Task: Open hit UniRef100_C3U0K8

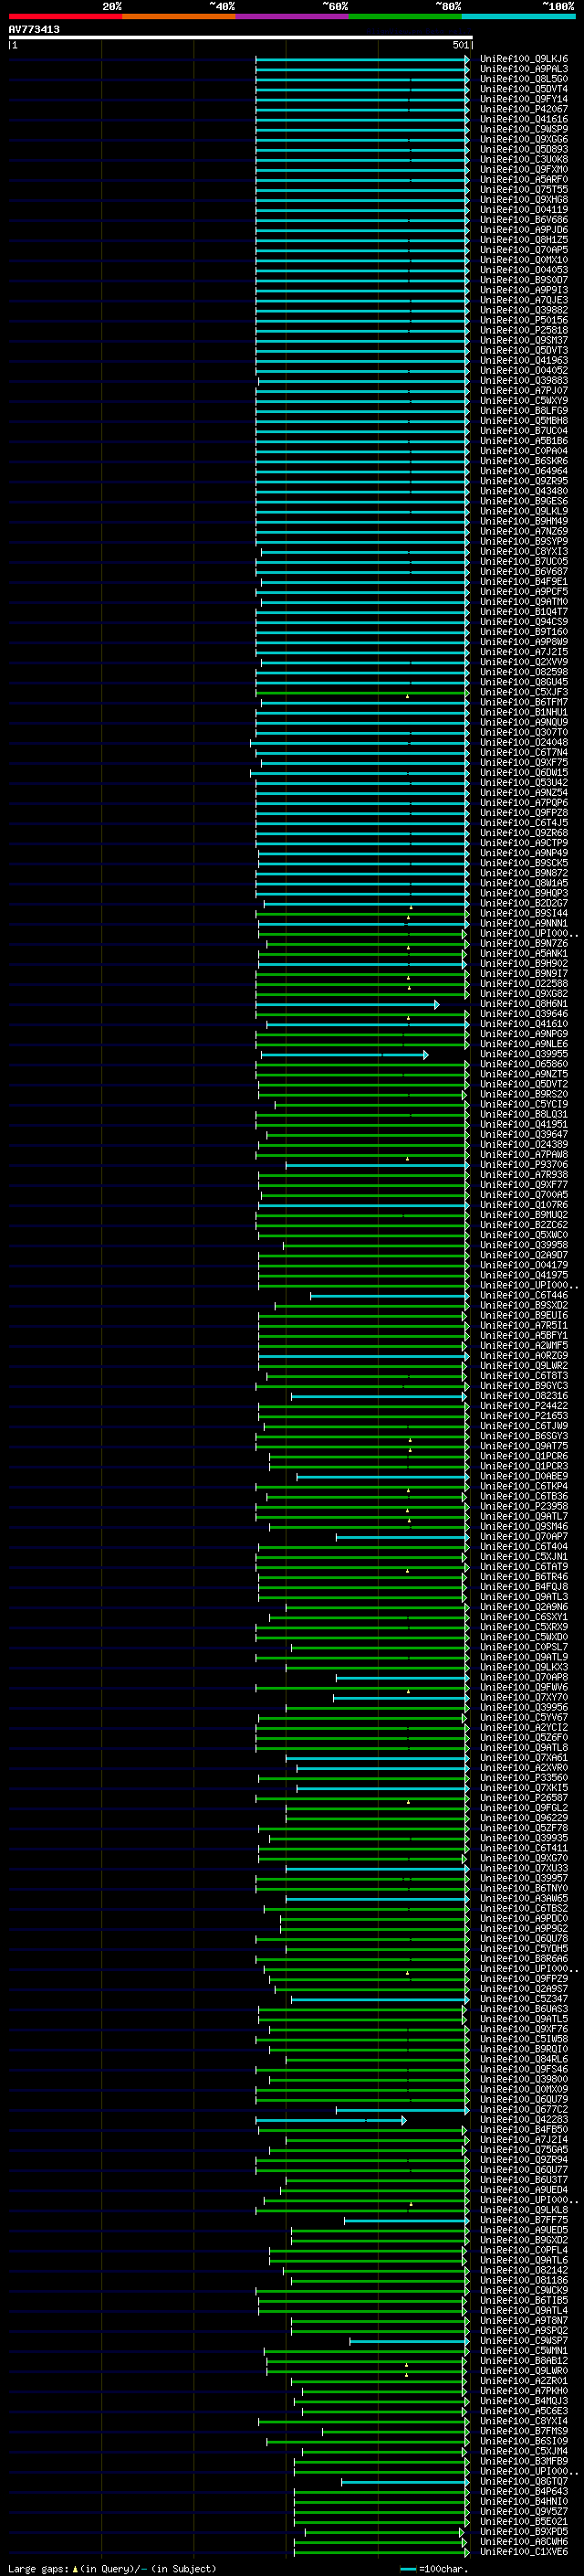Action: [524, 159]
